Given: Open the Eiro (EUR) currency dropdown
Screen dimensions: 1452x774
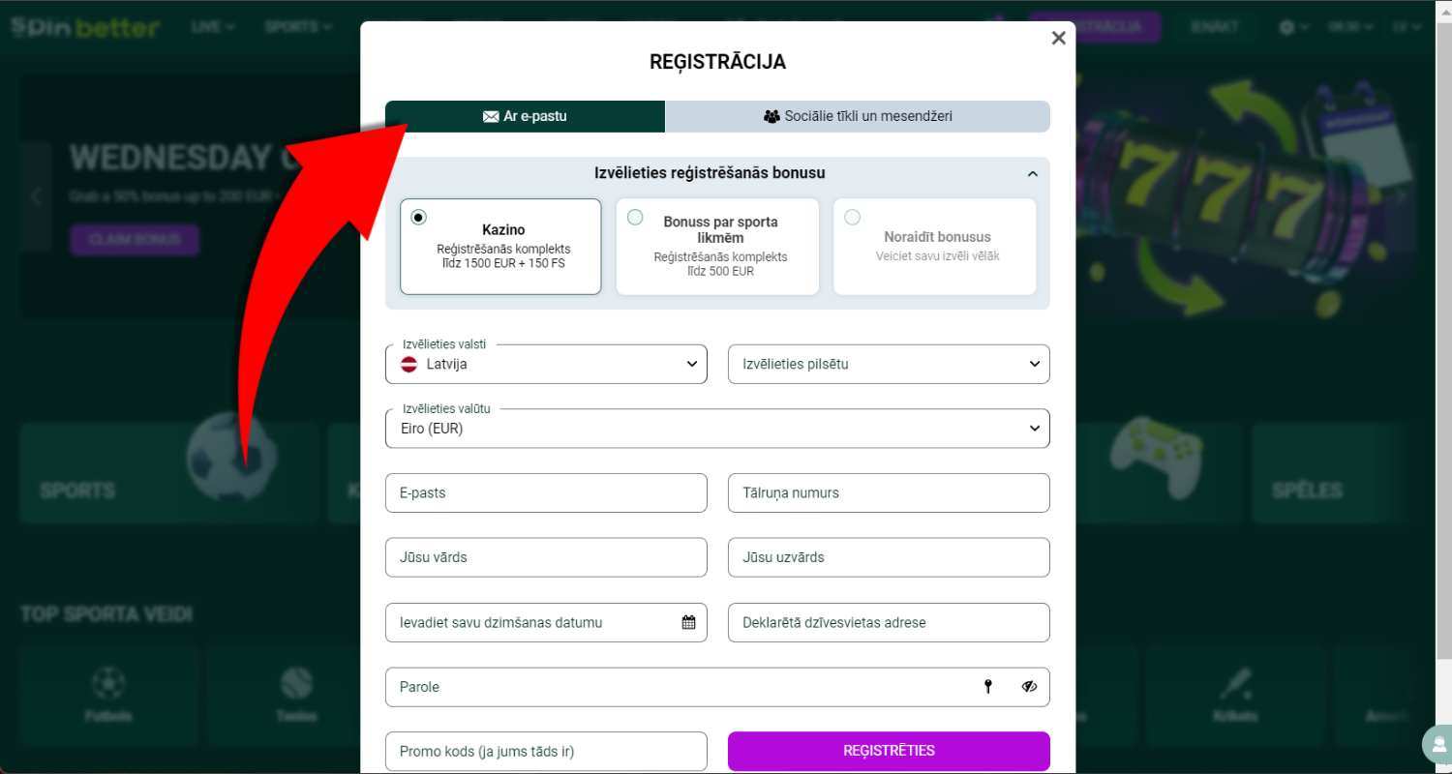Looking at the screenshot, I should pos(717,429).
